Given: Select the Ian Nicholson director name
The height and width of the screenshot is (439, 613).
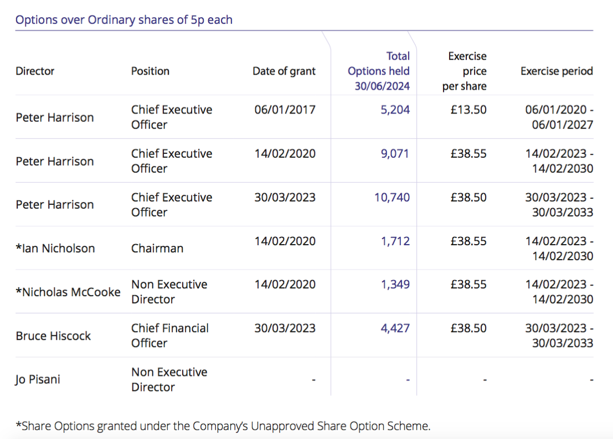Looking at the screenshot, I should [x=55, y=249].
